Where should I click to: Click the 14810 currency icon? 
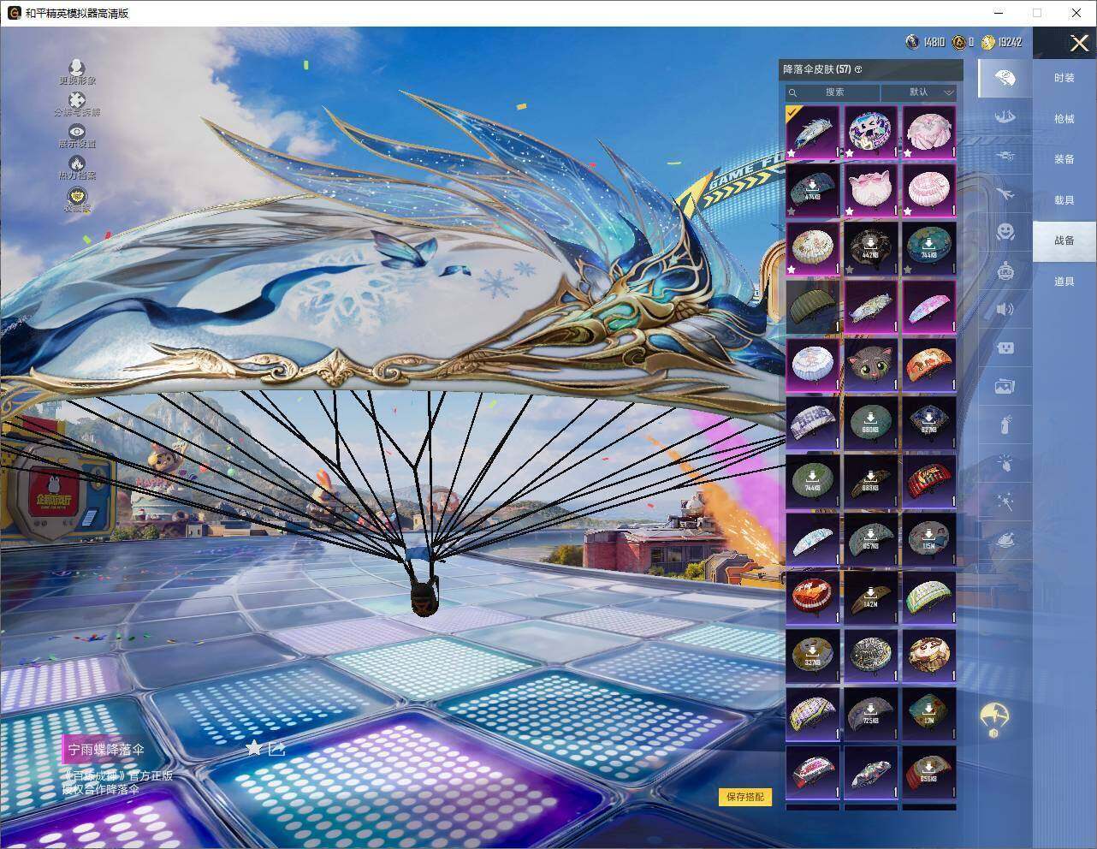pos(913,42)
